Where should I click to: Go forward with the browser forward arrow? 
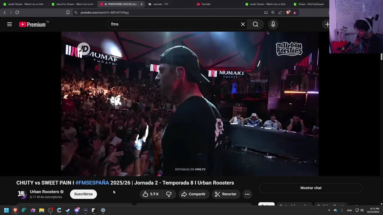pyautogui.click(x=11, y=12)
